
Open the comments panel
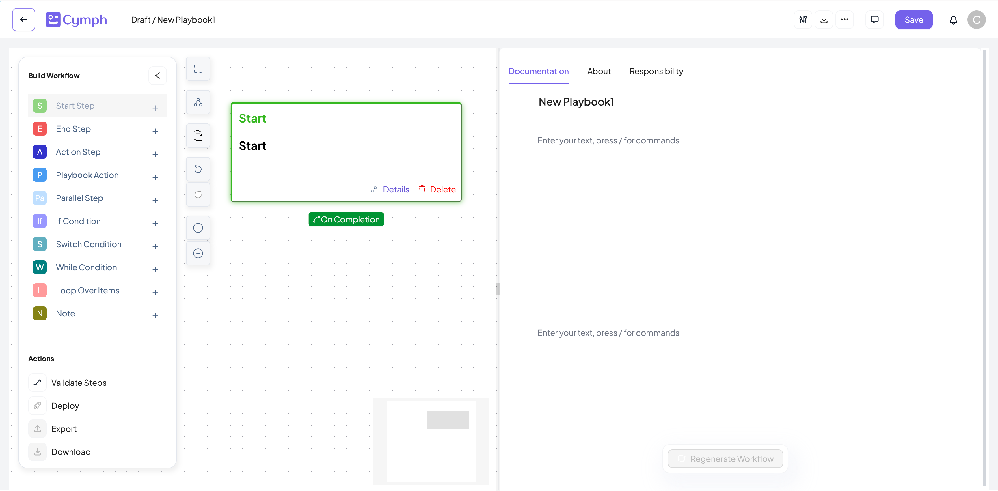point(874,19)
